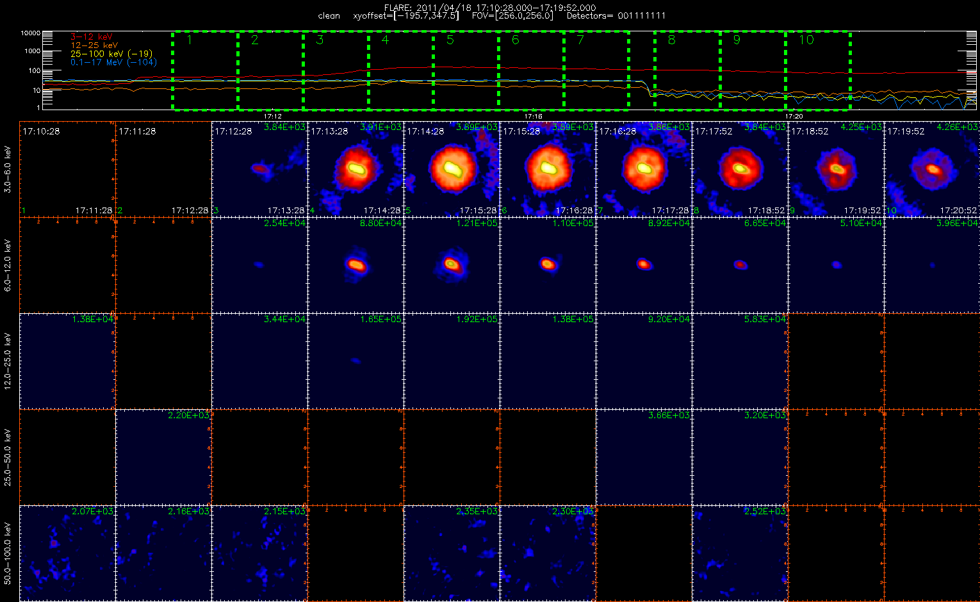Open the 3-6 keV image at 17:16:28
This screenshot has width=980, height=602.
(x=644, y=168)
